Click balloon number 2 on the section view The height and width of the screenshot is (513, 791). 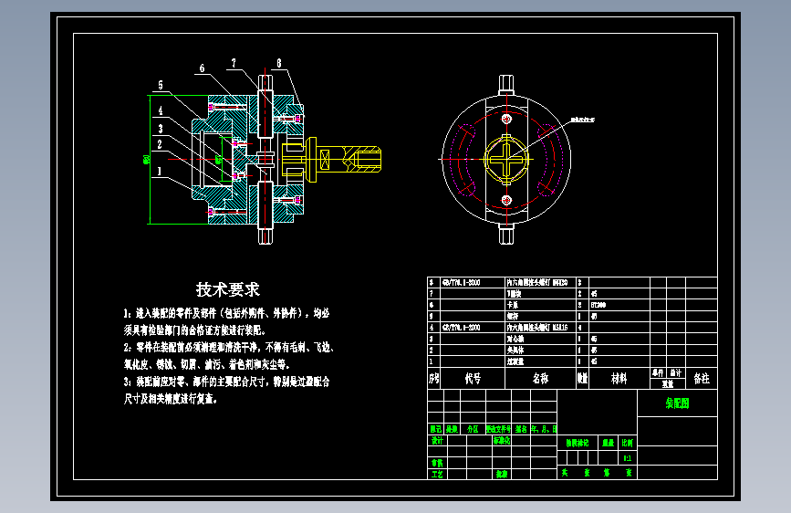click(160, 144)
